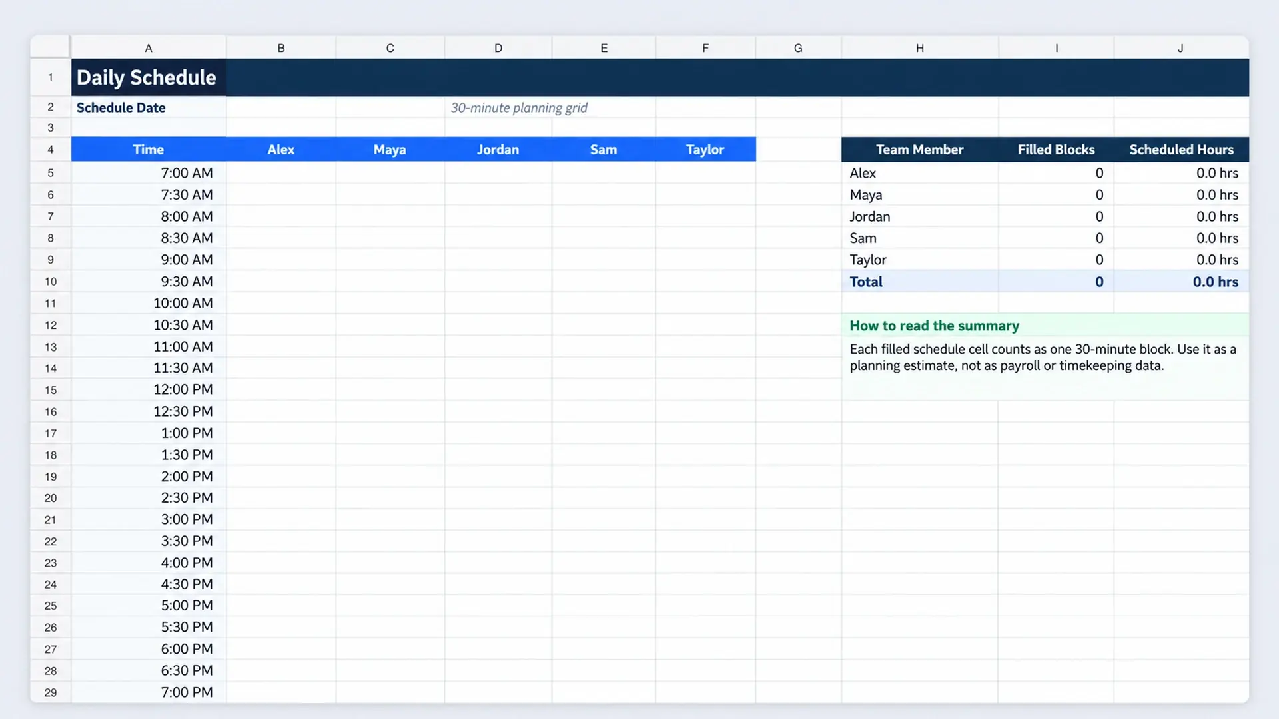1279x719 pixels.
Task: Select Jordan in the summary table
Action: 920,216
